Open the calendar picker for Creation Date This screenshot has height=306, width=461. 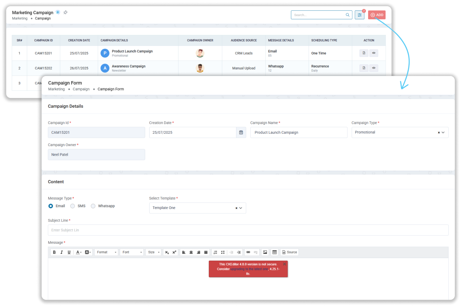pyautogui.click(x=241, y=132)
